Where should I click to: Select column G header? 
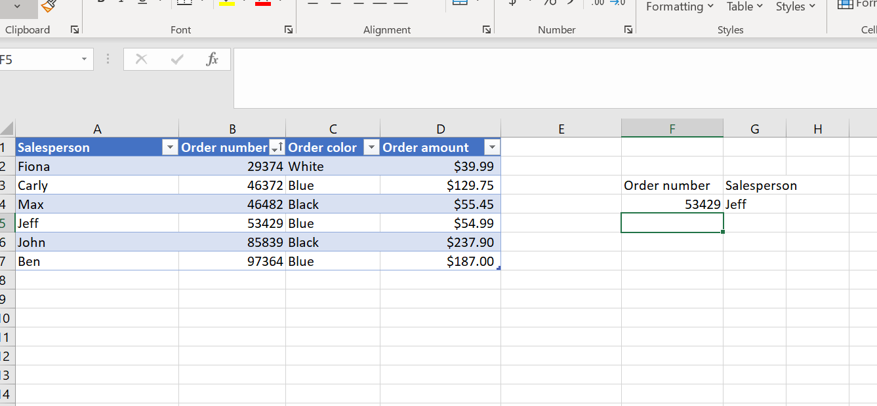coord(754,129)
